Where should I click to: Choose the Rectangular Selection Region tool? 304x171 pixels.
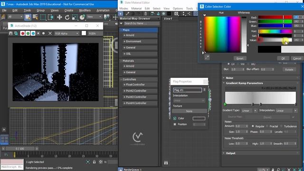43,17
